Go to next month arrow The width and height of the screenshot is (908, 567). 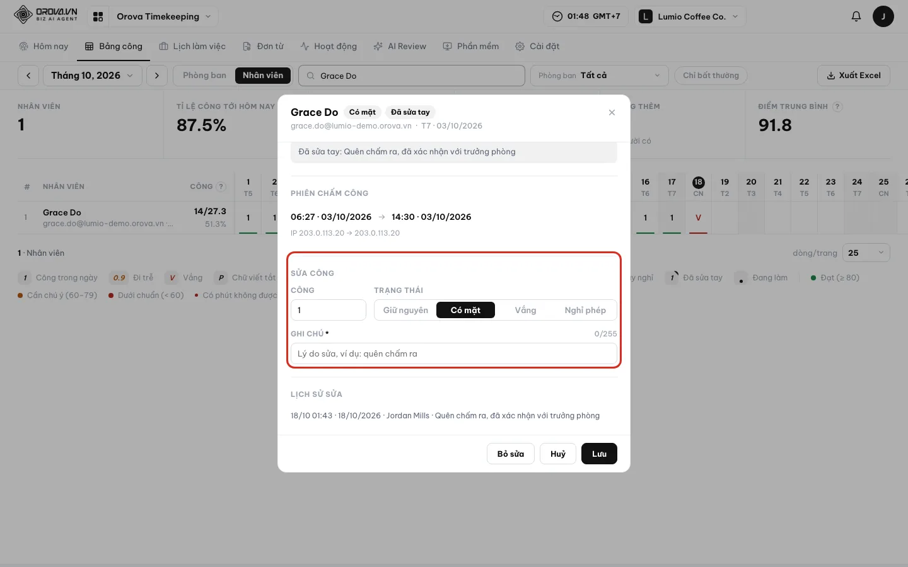click(157, 76)
